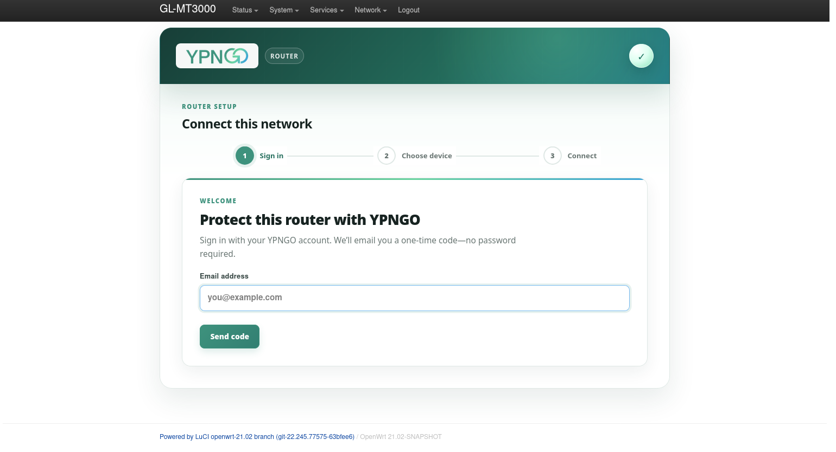The width and height of the screenshot is (836, 452).
Task: Click the Sign in step label
Action: point(271,156)
